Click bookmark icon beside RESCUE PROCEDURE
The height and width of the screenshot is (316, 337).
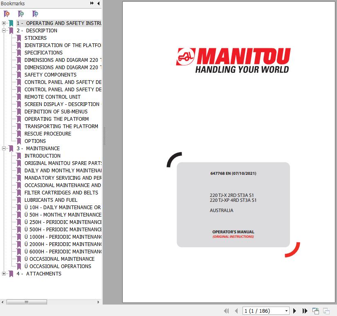click(x=19, y=134)
